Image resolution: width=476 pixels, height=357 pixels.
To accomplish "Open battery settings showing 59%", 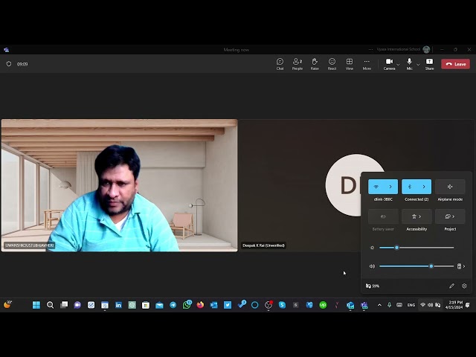I will coord(373,286).
